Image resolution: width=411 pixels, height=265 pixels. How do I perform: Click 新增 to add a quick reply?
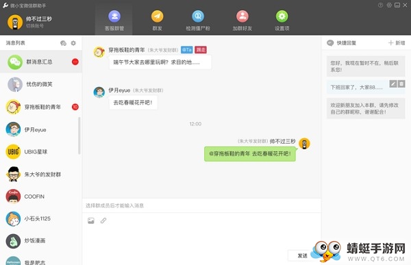[397, 43]
